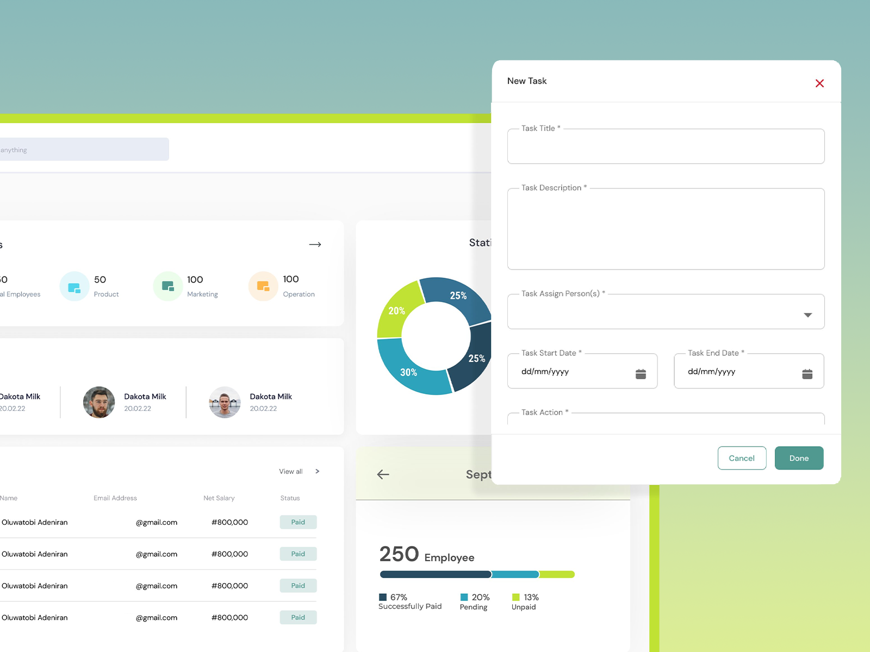Click the Done button
870x652 pixels.
tap(799, 458)
